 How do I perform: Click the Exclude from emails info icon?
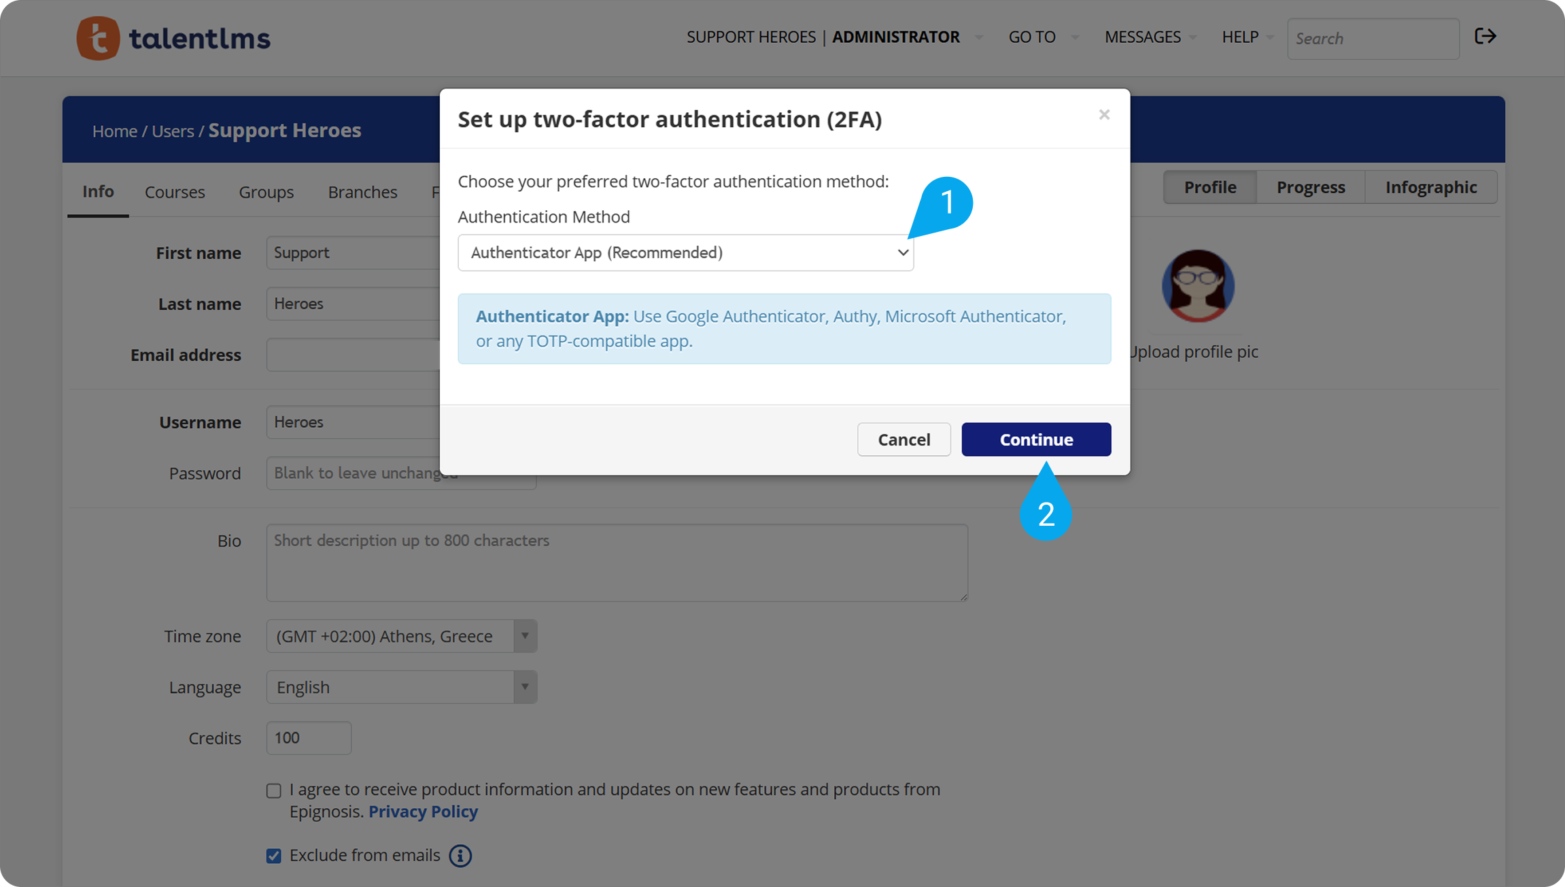(460, 856)
